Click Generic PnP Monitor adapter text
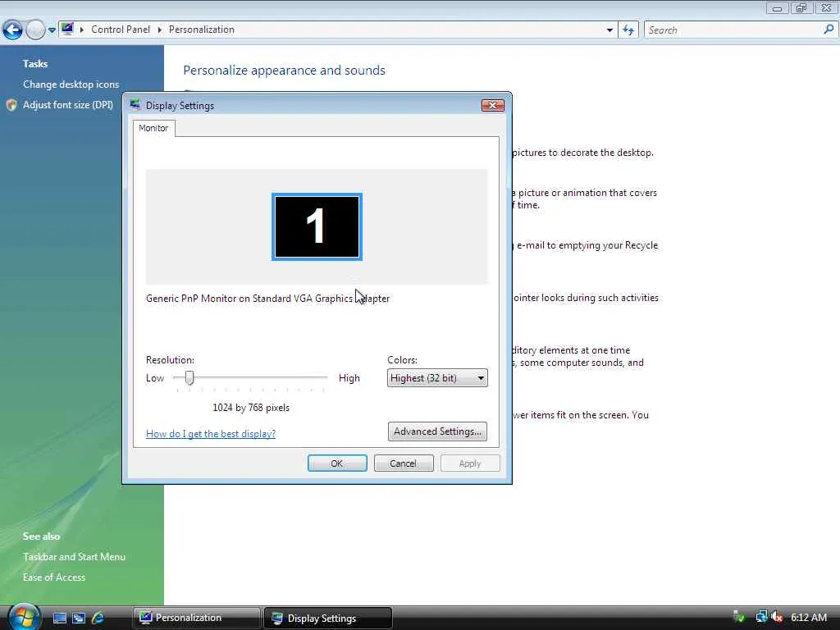 click(267, 299)
